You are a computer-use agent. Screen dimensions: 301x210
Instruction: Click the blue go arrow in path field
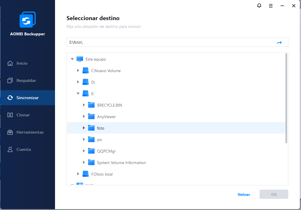coord(279,43)
